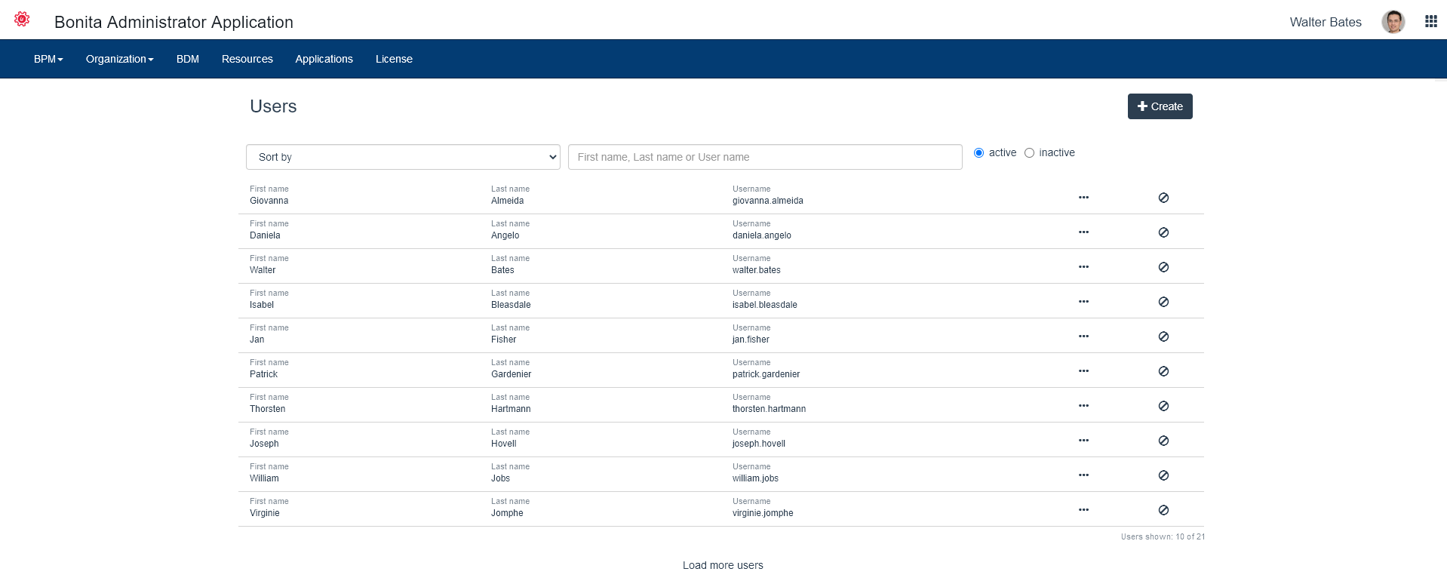Viewport: 1447px width, 584px height.
Task: Click the Create user button
Action: [1160, 106]
